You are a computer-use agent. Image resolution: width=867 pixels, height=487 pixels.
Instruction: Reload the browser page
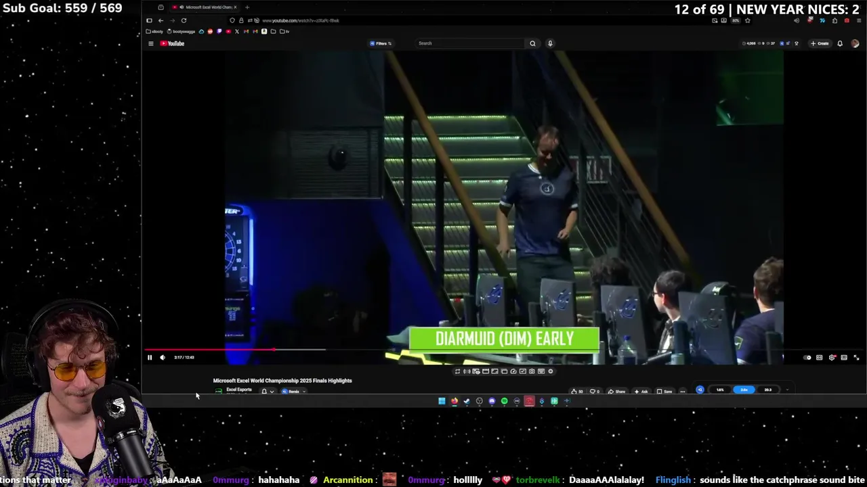[x=184, y=20]
